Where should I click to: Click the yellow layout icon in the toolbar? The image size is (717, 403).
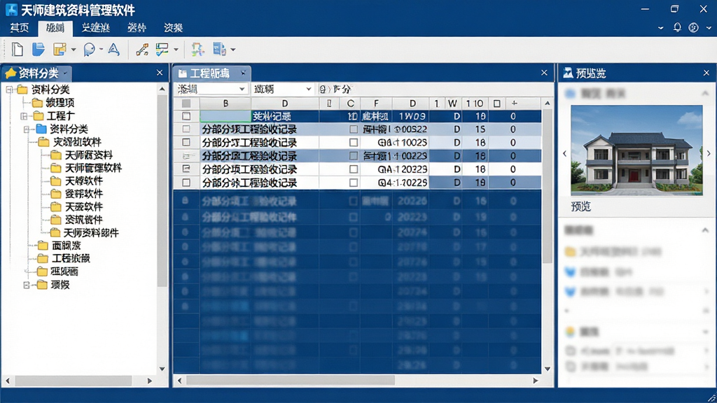pyautogui.click(x=60, y=50)
